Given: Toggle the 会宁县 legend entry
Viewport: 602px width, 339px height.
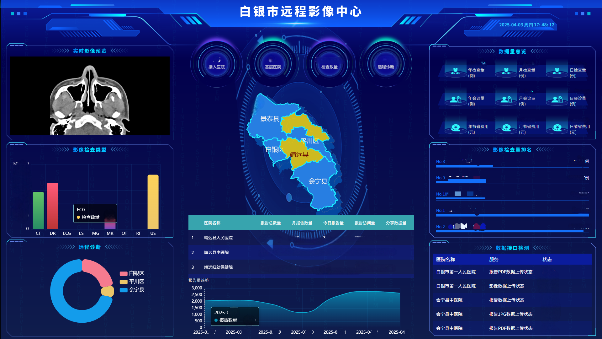Looking at the screenshot, I should point(132,290).
